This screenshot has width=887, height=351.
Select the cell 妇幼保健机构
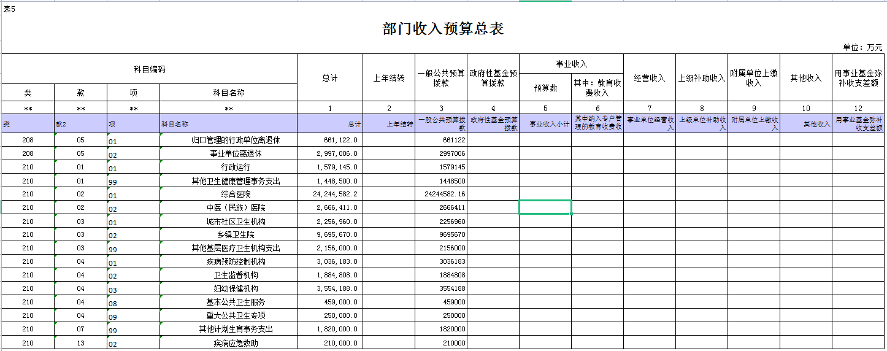tap(228, 288)
